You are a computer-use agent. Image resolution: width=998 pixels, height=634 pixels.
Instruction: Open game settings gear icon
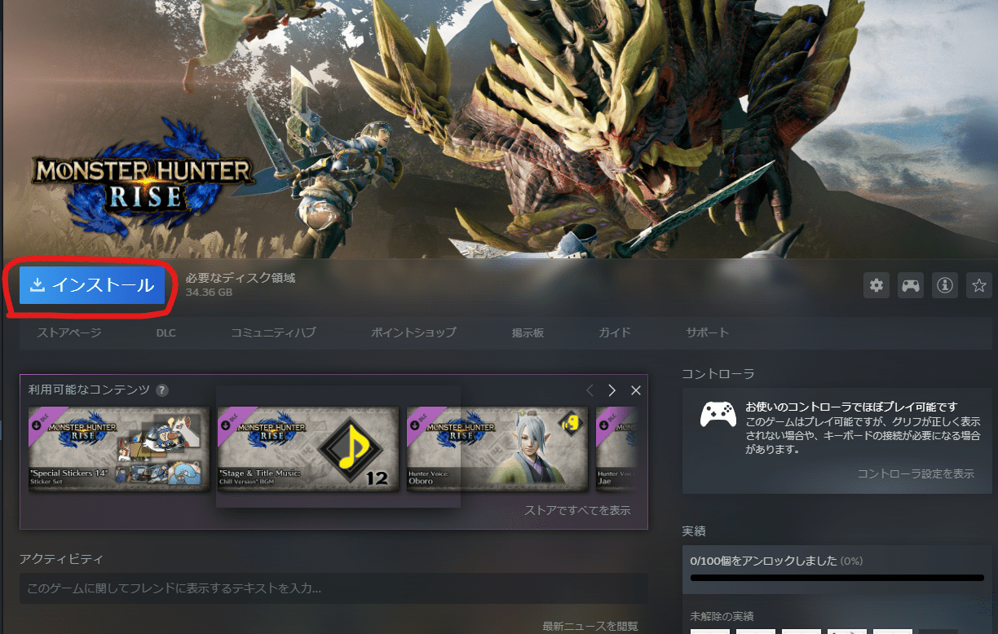point(877,285)
